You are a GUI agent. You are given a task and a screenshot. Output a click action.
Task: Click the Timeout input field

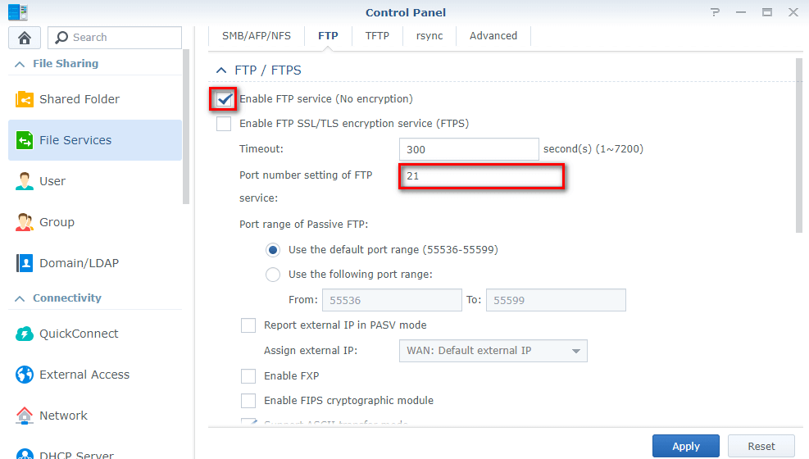[x=469, y=150]
